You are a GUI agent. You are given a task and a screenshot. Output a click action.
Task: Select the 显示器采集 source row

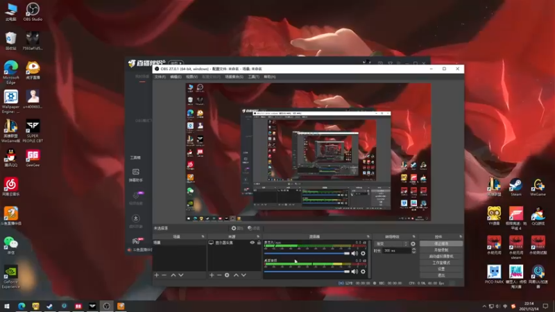coord(234,243)
